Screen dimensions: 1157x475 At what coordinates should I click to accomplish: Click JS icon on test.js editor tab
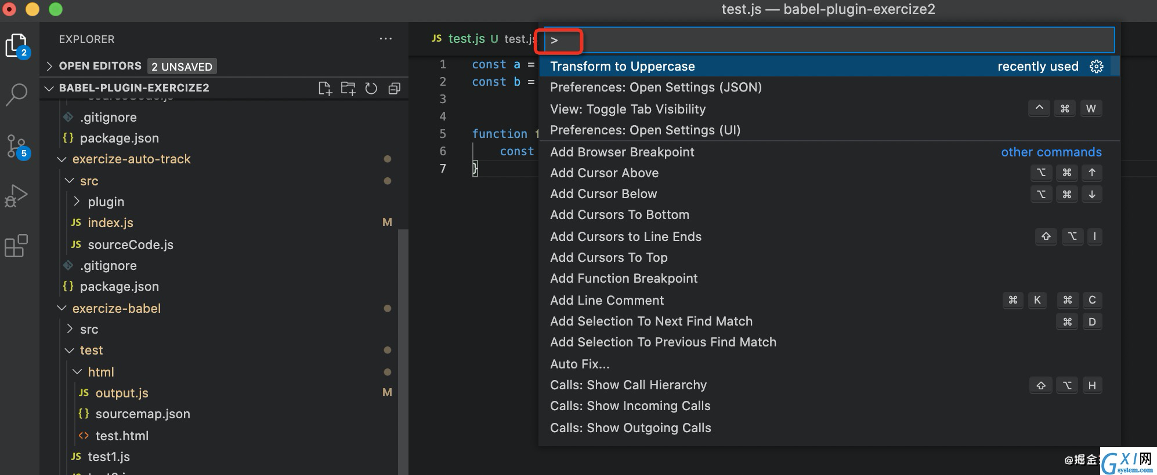(437, 38)
